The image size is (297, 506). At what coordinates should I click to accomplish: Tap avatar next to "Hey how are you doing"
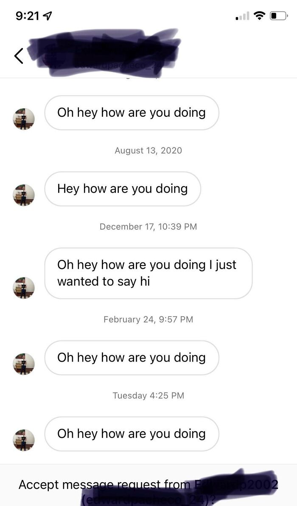(x=23, y=195)
